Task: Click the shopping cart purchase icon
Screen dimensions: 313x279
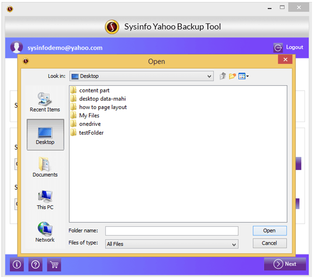Action: pyautogui.click(x=54, y=265)
